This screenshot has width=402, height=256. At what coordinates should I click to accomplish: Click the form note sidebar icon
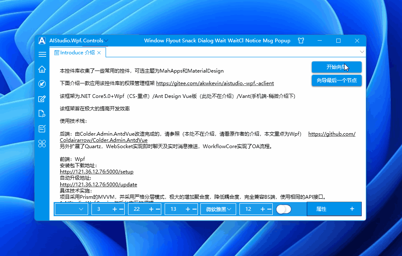tap(42, 129)
